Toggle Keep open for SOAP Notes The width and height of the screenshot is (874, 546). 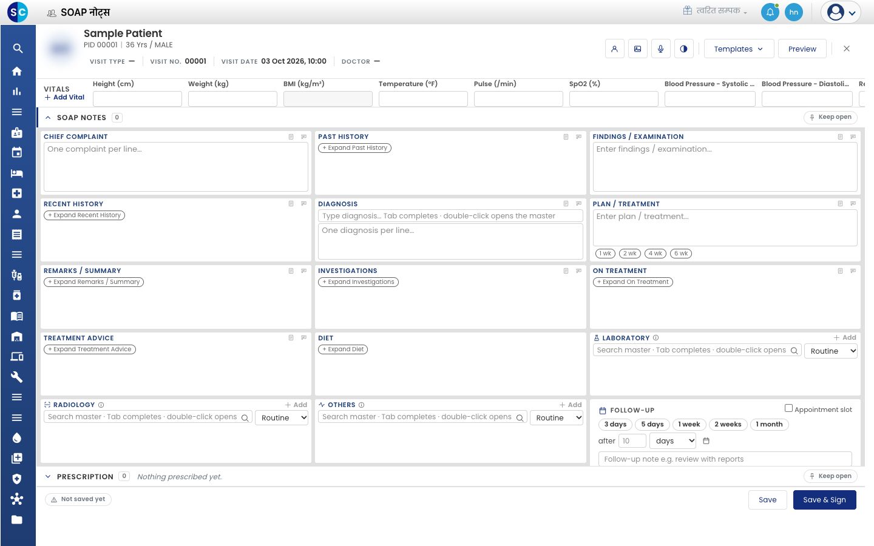(830, 117)
